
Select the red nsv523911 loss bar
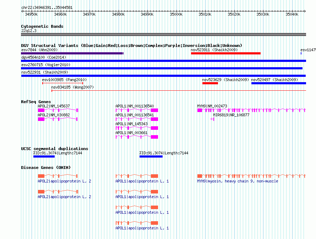pyautogui.click(x=226, y=53)
